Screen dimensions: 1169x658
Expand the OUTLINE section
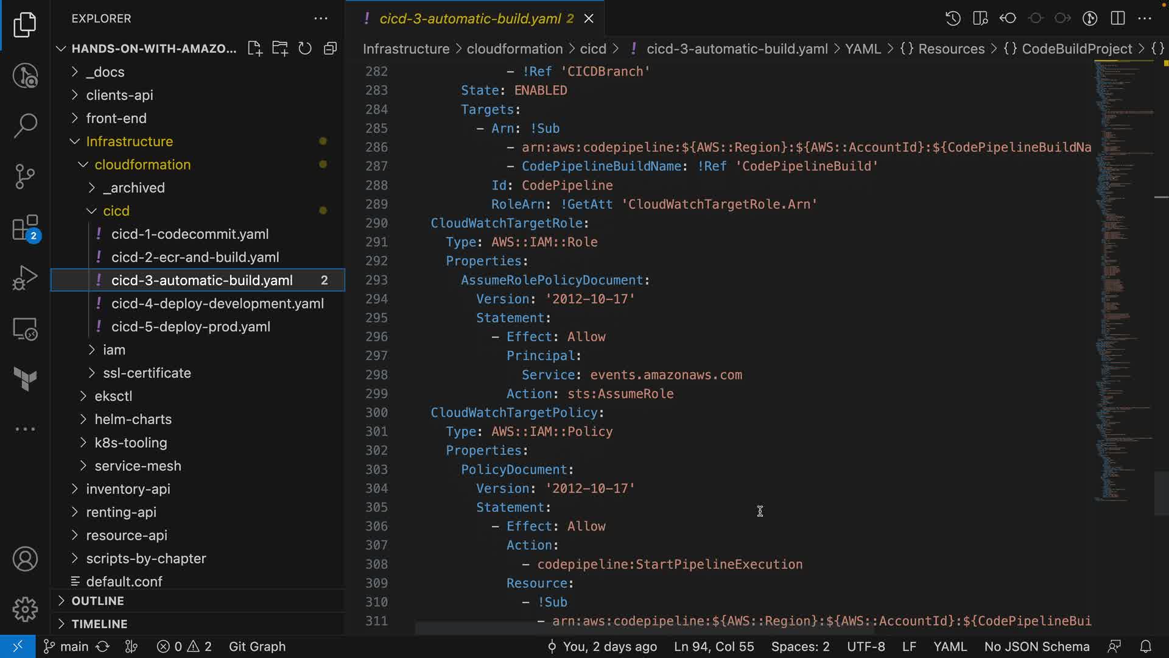(x=97, y=601)
